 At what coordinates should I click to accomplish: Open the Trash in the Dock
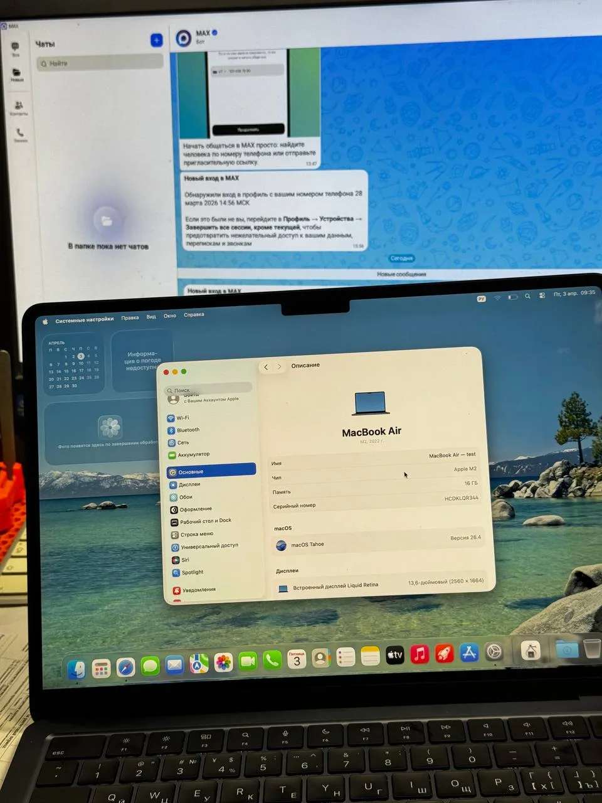[x=591, y=648]
